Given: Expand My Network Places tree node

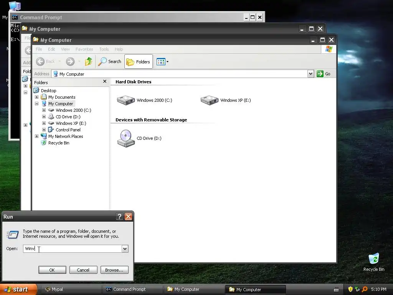Looking at the screenshot, I should [36, 136].
